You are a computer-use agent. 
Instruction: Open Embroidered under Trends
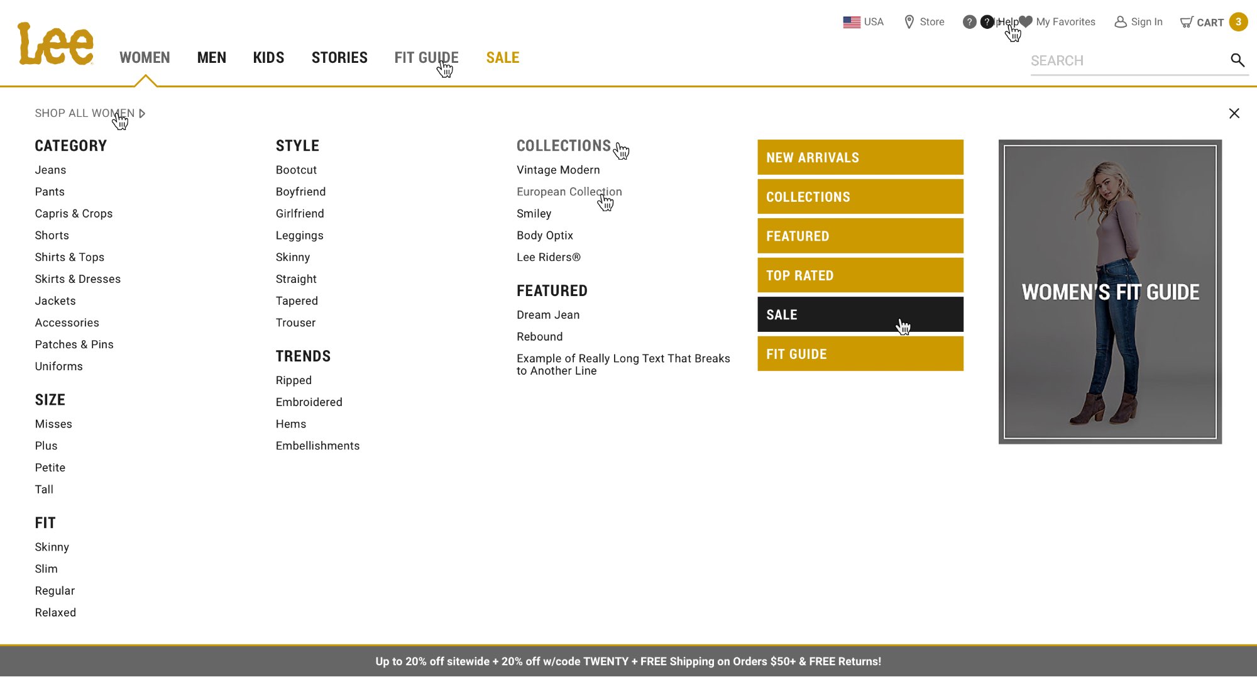(309, 402)
